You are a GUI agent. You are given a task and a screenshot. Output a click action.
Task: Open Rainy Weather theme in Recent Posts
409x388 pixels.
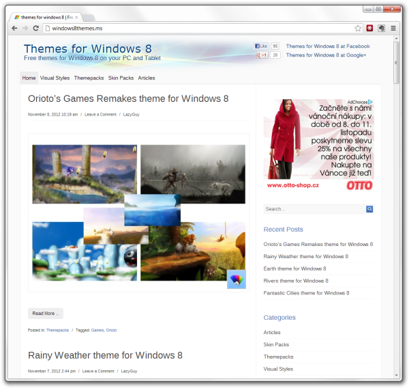click(305, 256)
